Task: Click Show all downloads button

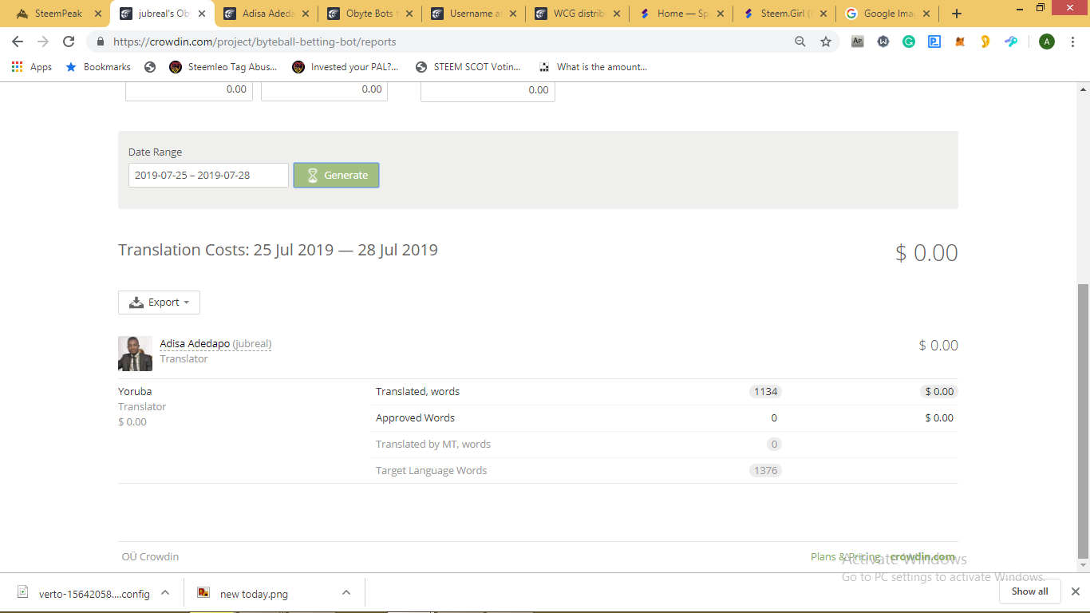Action: [x=1029, y=591]
